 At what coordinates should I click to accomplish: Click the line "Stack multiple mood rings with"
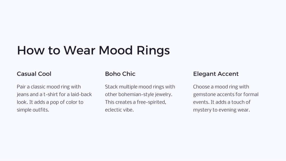click(140, 87)
